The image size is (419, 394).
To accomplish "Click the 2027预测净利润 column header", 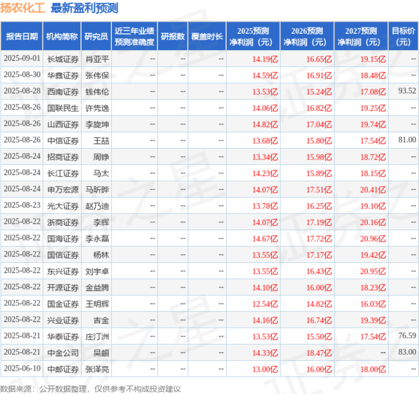I will tap(361, 36).
